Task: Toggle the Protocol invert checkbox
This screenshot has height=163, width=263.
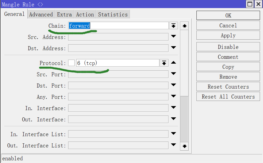Action: [71, 63]
